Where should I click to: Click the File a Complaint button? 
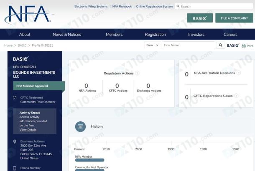[234, 18]
